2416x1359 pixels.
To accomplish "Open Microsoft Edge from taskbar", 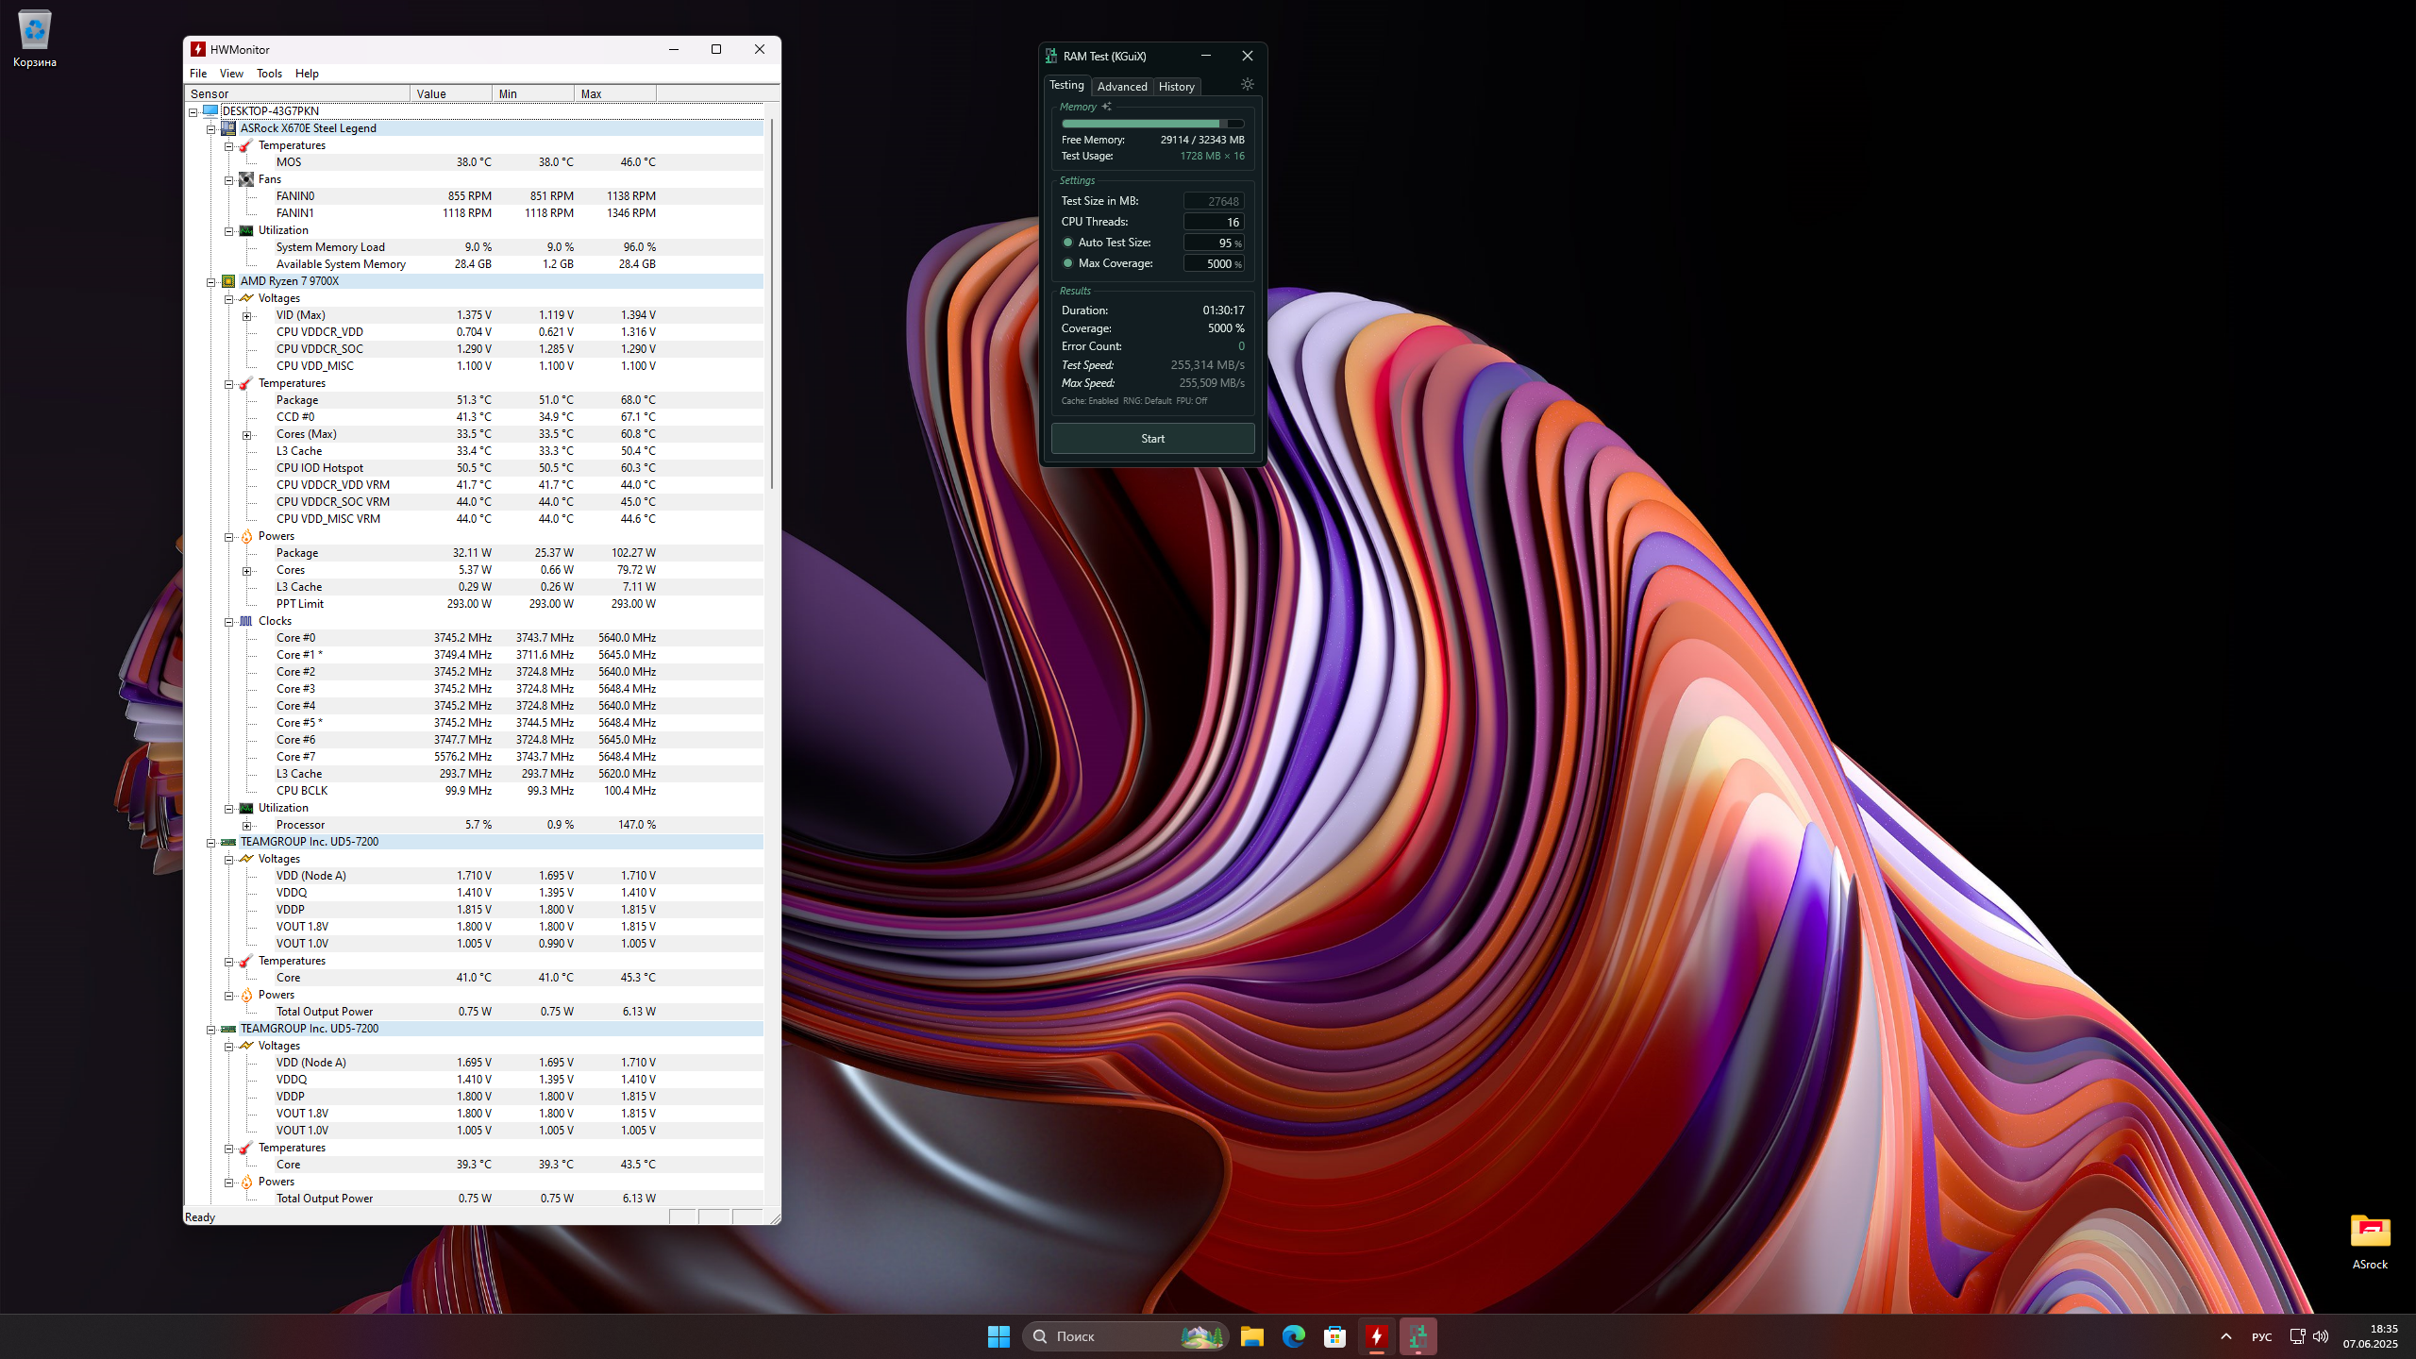I will (x=1293, y=1336).
